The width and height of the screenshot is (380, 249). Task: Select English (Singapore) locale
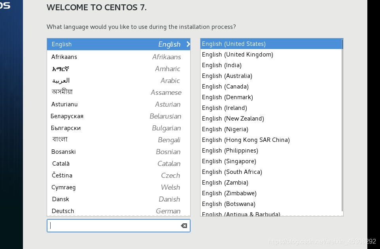[x=271, y=161]
